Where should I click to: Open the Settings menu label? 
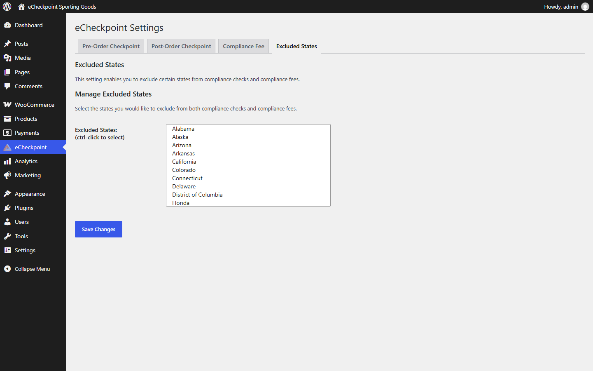tap(25, 250)
